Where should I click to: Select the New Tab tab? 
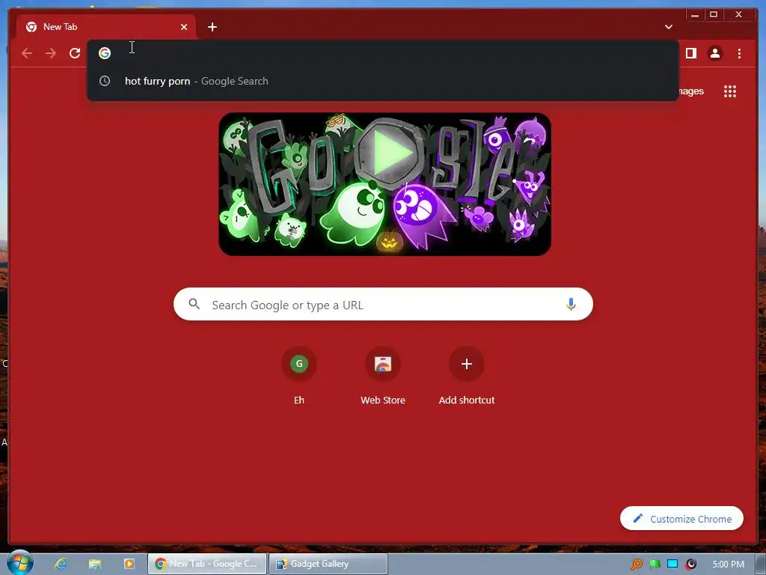[x=106, y=27]
